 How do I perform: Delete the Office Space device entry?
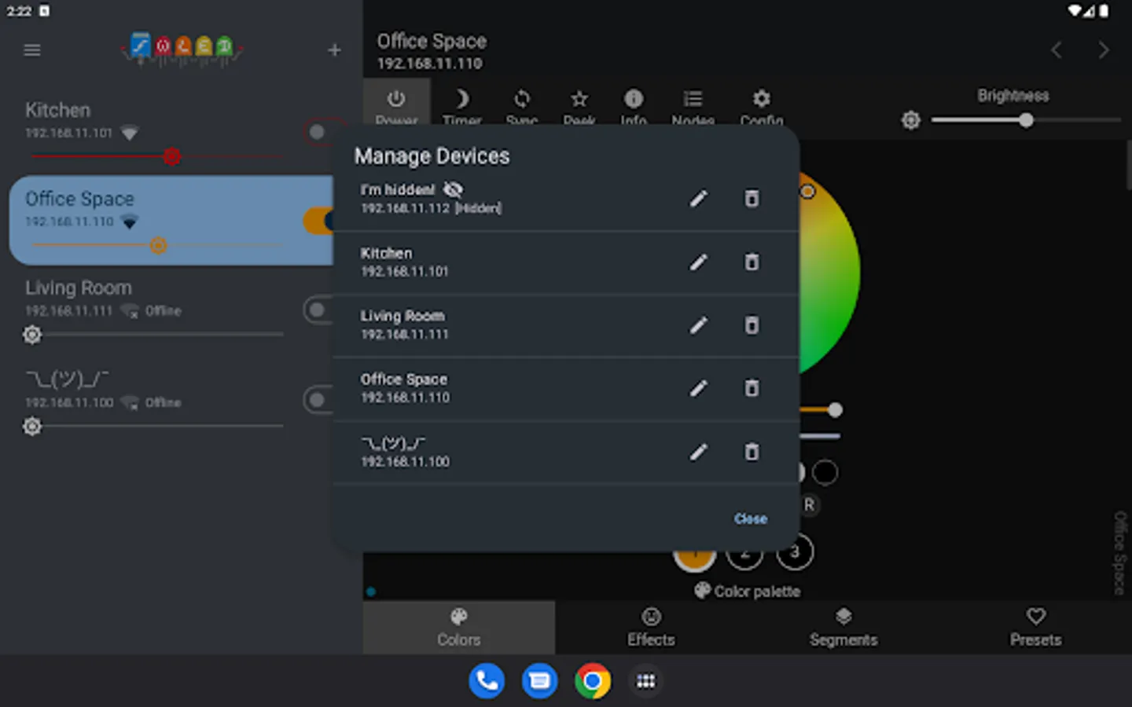pyautogui.click(x=752, y=388)
